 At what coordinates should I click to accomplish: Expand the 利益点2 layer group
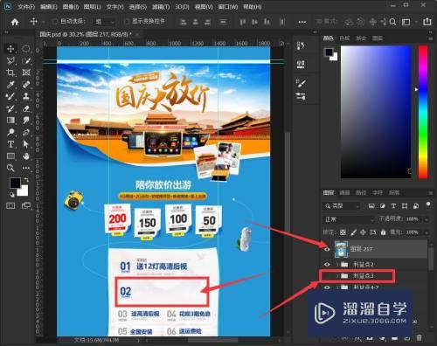pyautogui.click(x=337, y=265)
